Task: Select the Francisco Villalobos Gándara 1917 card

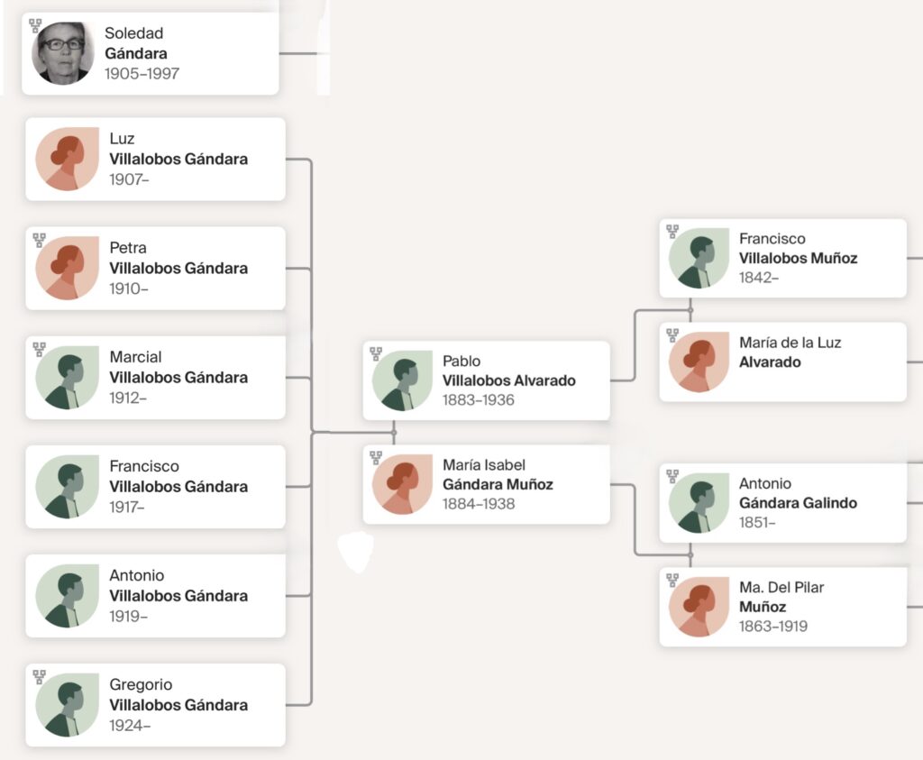Action: point(155,487)
